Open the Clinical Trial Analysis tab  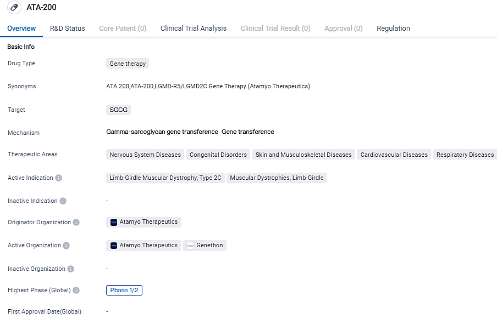pos(193,29)
